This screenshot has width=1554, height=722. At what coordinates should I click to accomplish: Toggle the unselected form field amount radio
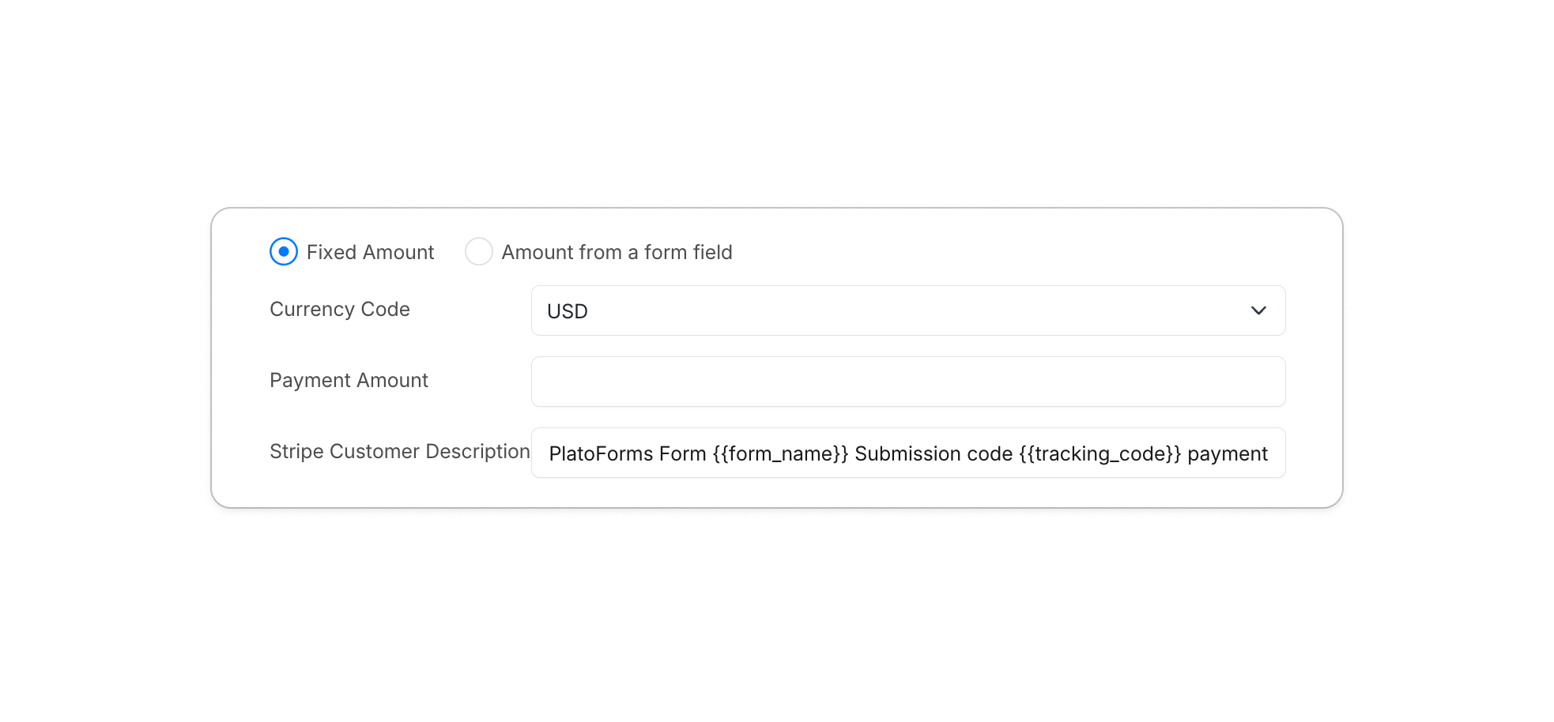click(x=479, y=251)
